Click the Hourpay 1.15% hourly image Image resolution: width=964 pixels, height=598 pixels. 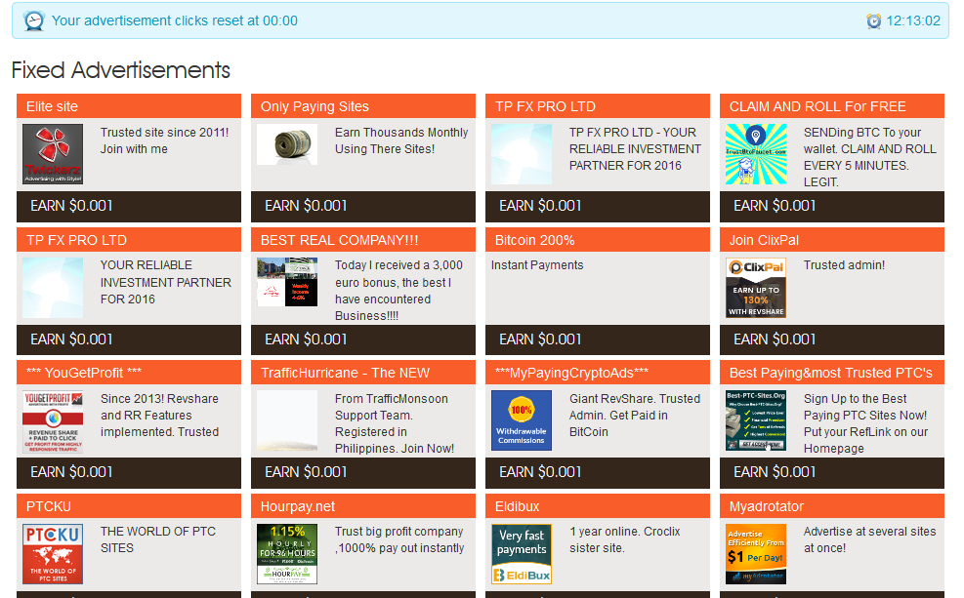click(287, 554)
